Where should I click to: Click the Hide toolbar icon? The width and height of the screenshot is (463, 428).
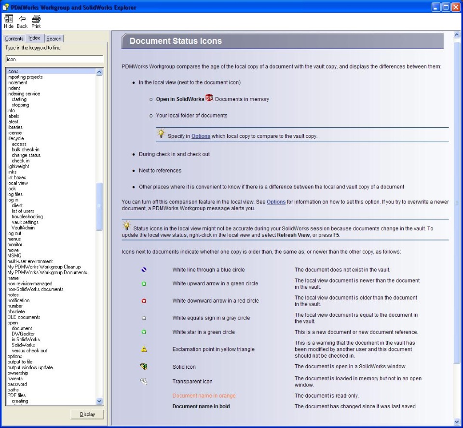tap(9, 19)
